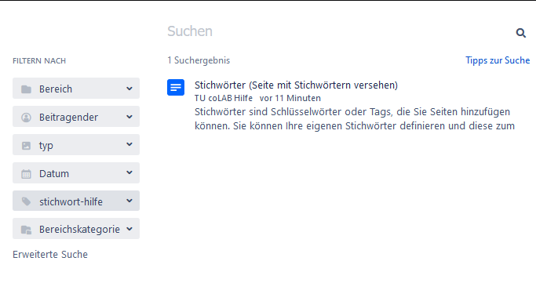
Task: Click the person icon in Beitragender filter
Action: [27, 117]
